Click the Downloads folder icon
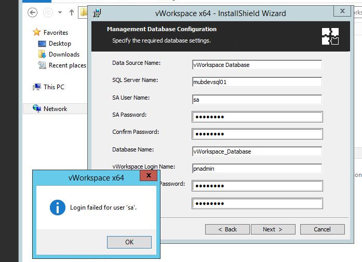Viewport: 362px width, 262px height. [x=42, y=54]
